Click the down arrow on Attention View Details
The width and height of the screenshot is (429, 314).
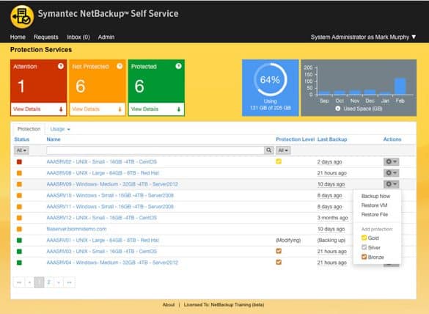tap(61, 109)
